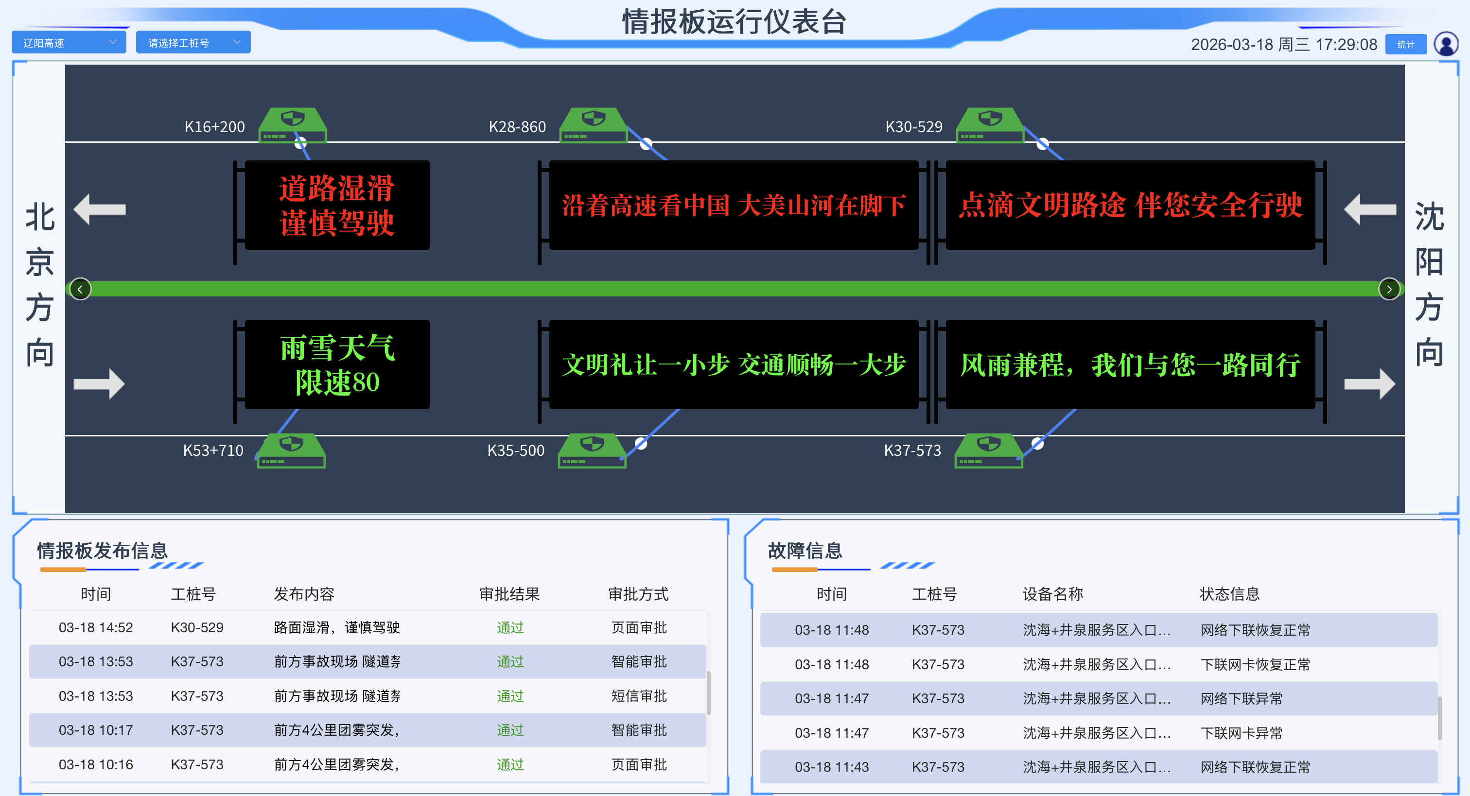The width and height of the screenshot is (1470, 796).
Task: Click the 点滴文明路途 伴您安全行驶 sign
Action: coord(1130,205)
